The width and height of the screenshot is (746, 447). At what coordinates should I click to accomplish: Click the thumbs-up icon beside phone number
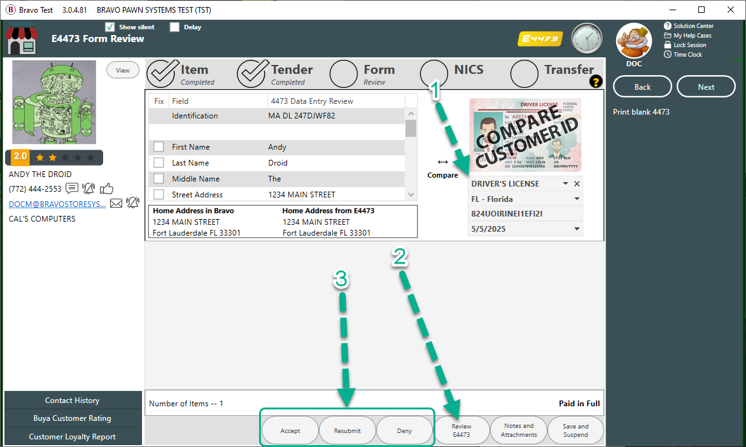coord(106,188)
